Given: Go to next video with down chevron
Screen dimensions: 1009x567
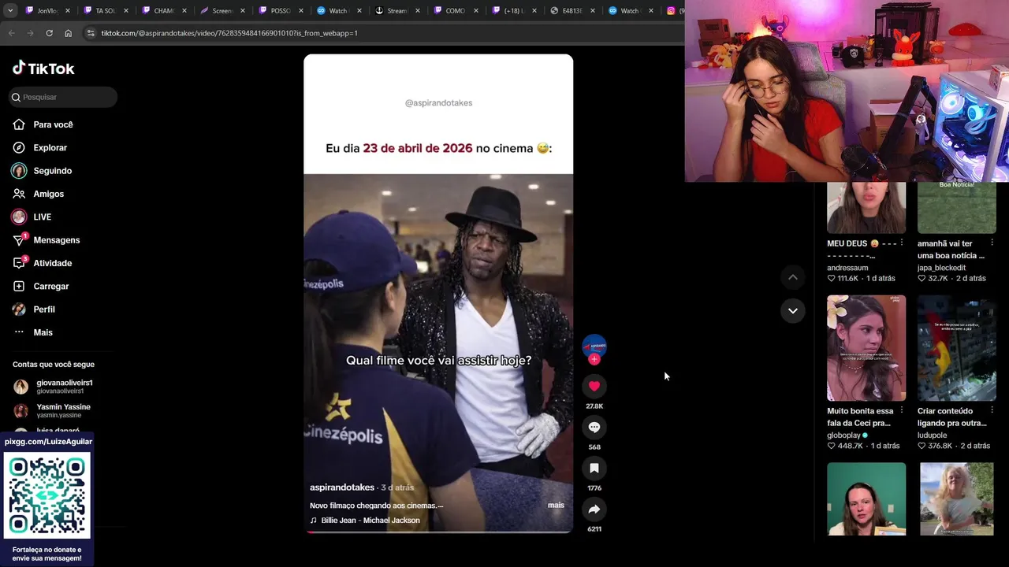Looking at the screenshot, I should coord(793,310).
